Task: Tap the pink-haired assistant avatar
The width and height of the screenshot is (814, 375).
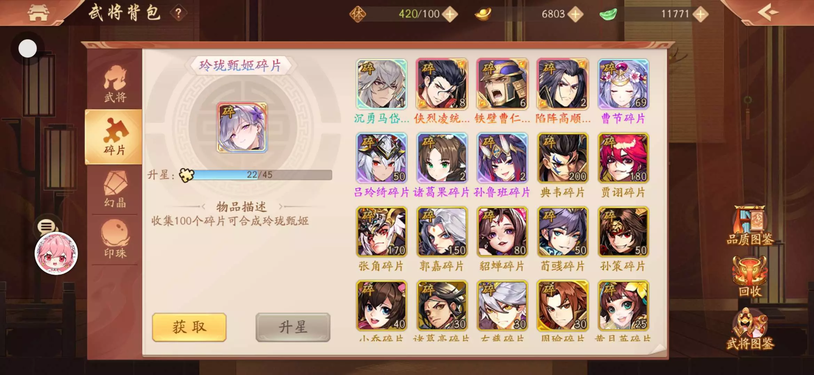Action: click(x=56, y=253)
